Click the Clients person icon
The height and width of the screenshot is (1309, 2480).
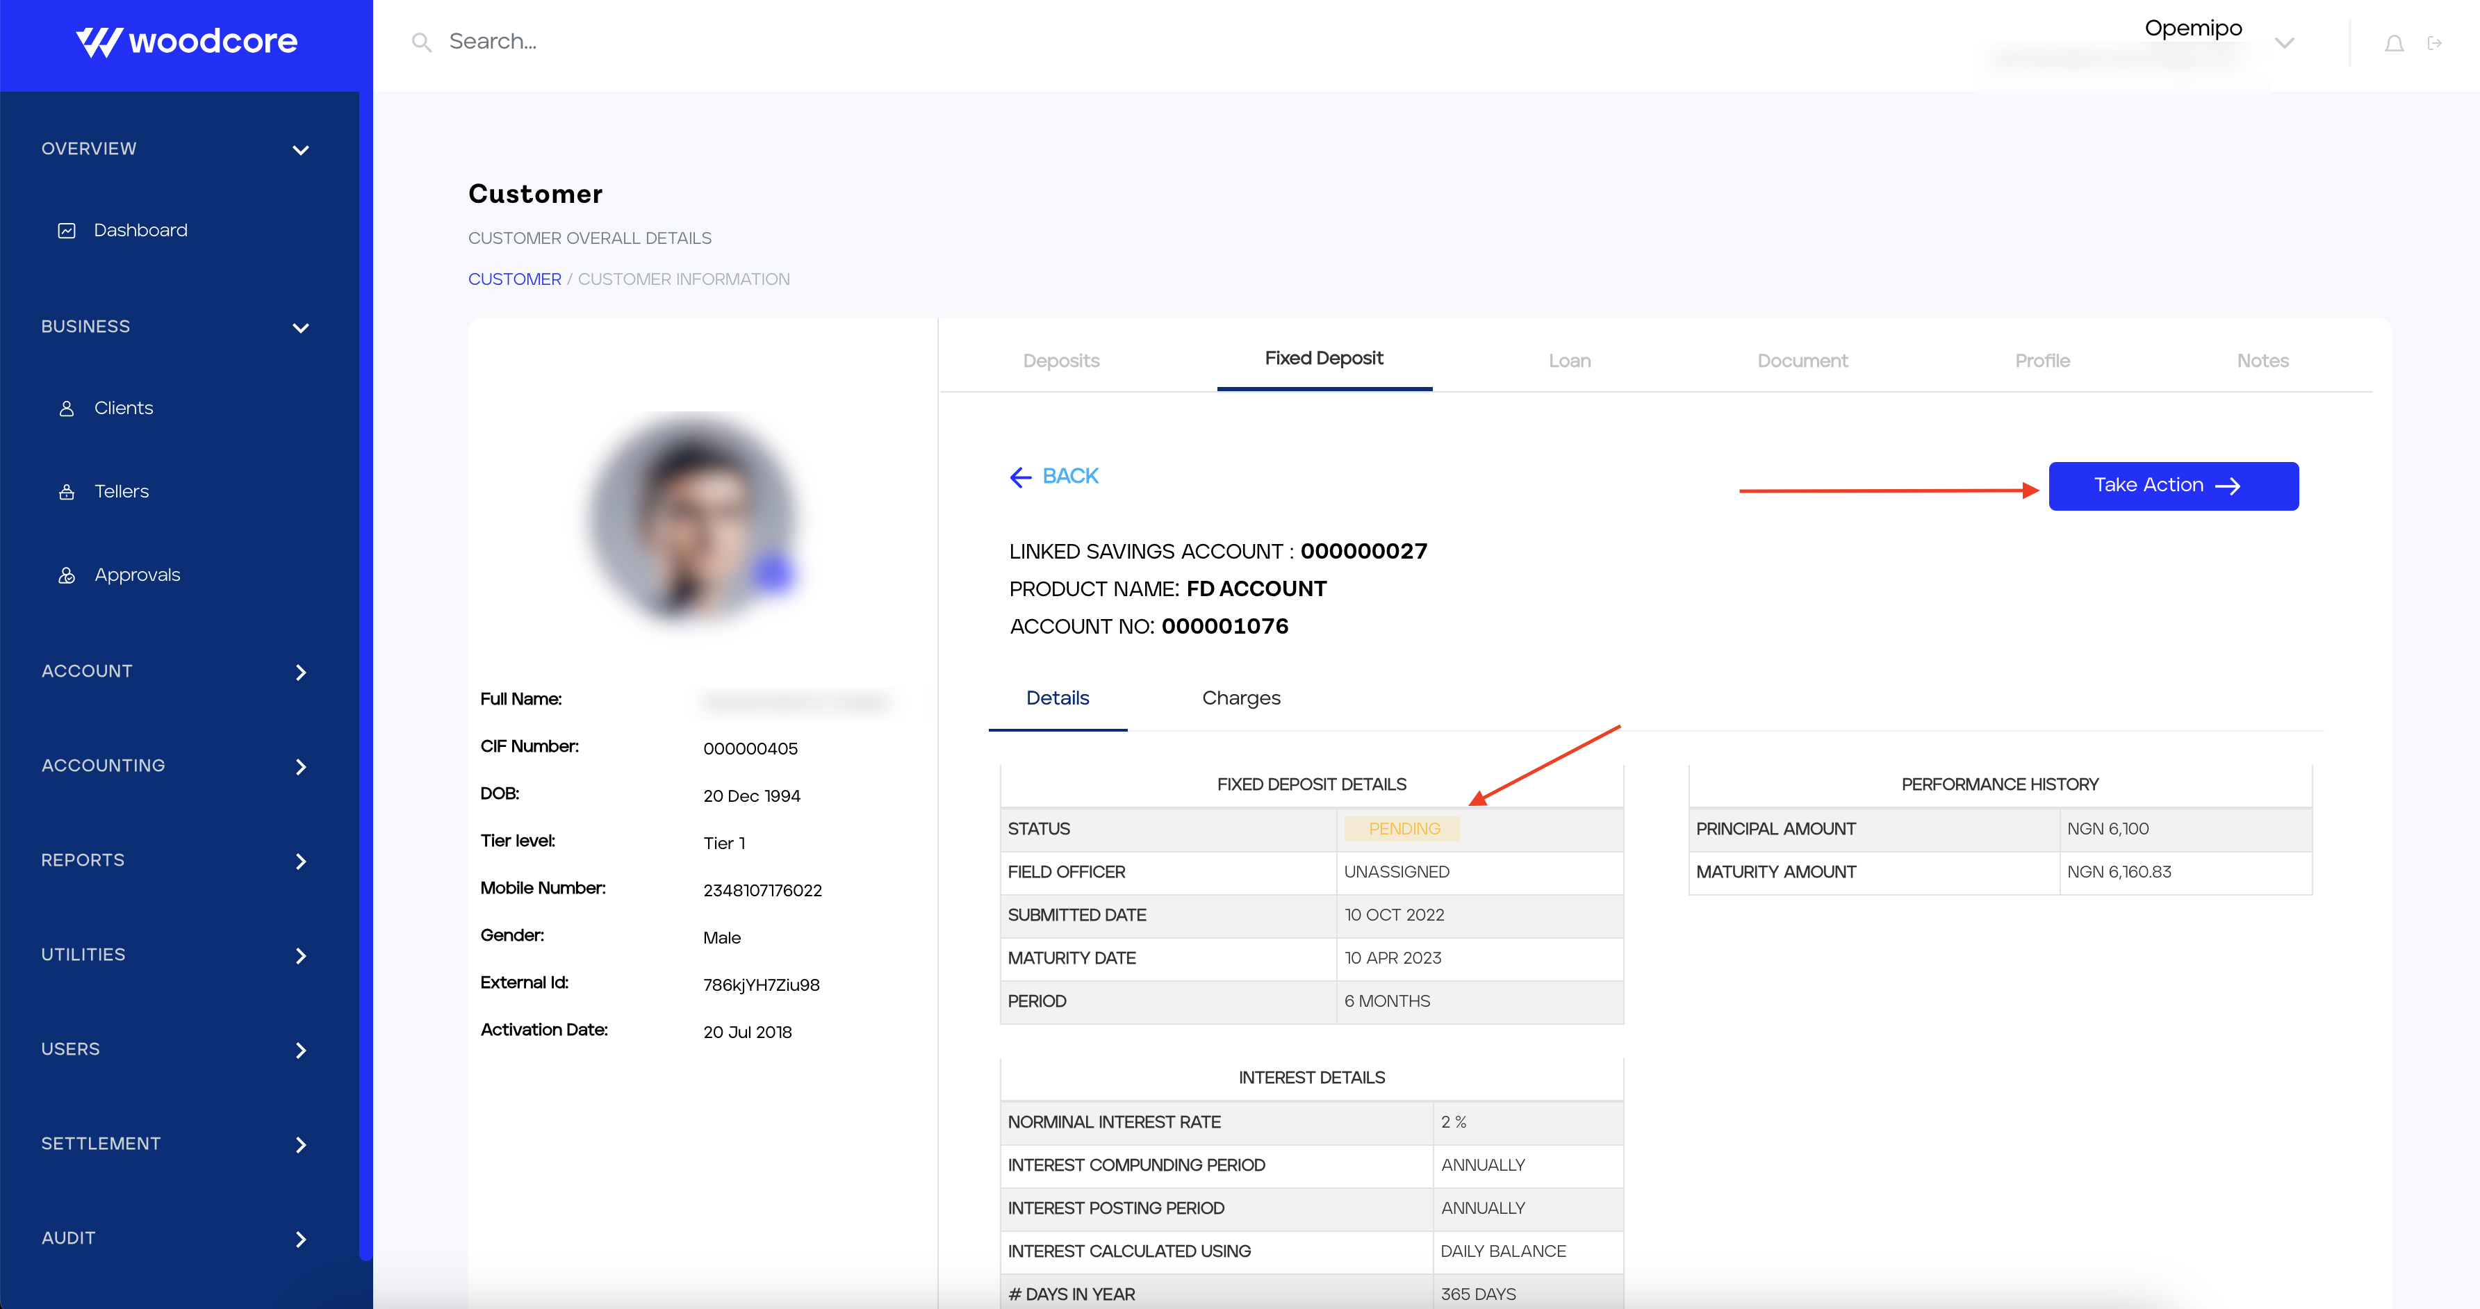pos(67,408)
